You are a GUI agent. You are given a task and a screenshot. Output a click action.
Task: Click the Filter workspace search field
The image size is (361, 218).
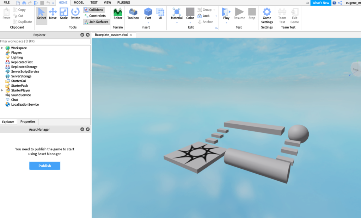(45, 41)
